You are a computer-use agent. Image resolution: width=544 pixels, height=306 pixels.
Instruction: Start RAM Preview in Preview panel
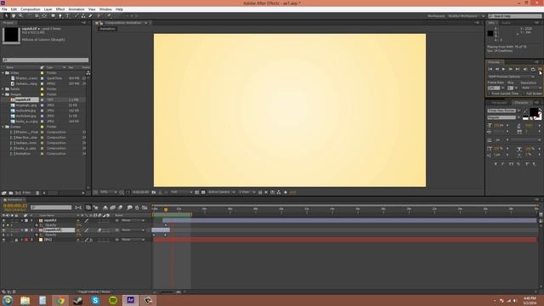click(540, 70)
